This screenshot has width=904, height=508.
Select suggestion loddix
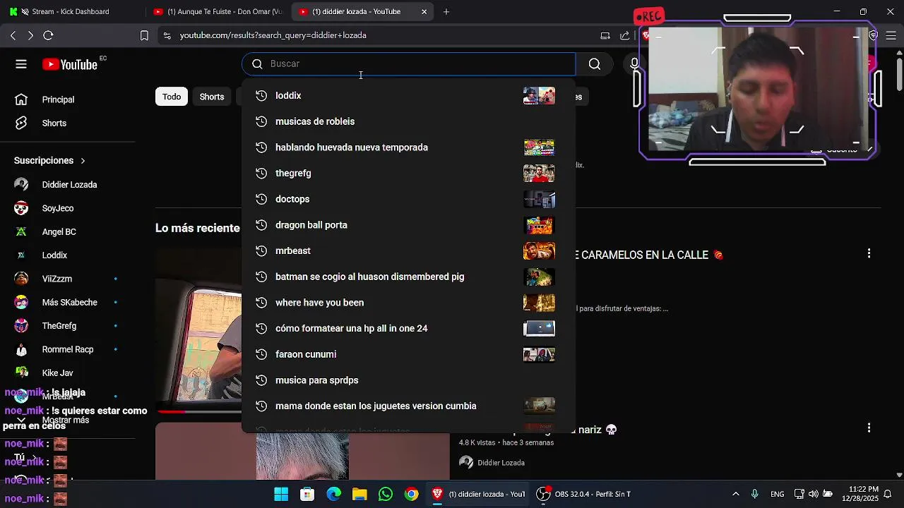click(408, 95)
